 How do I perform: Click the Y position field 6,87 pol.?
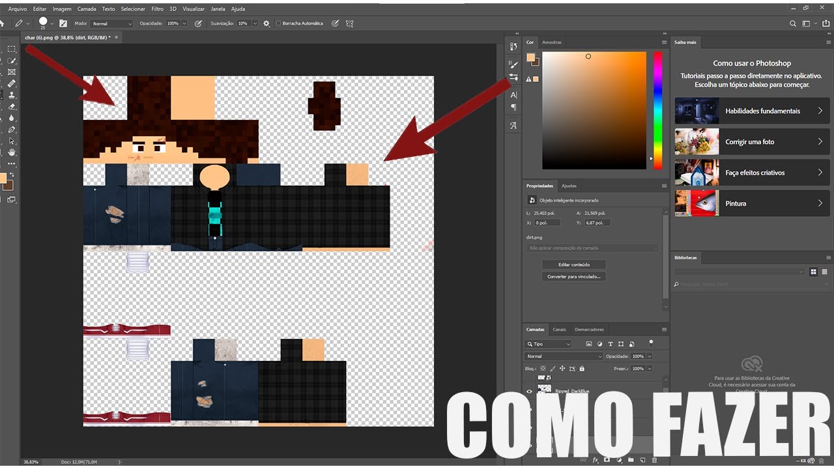tap(597, 223)
